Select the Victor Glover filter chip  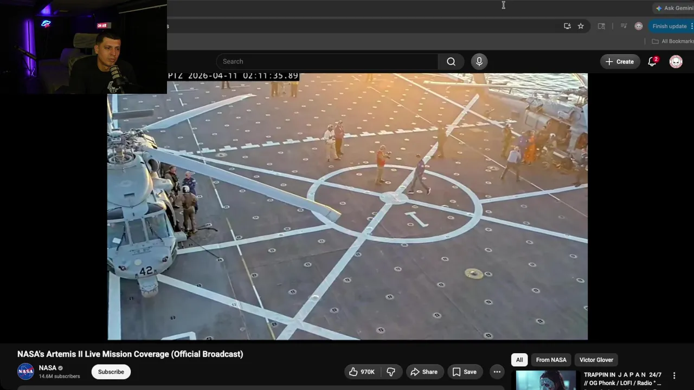tap(596, 360)
